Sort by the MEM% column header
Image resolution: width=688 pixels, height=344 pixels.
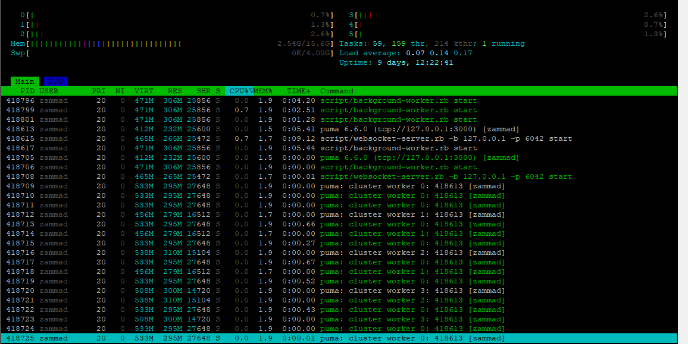[x=263, y=91]
